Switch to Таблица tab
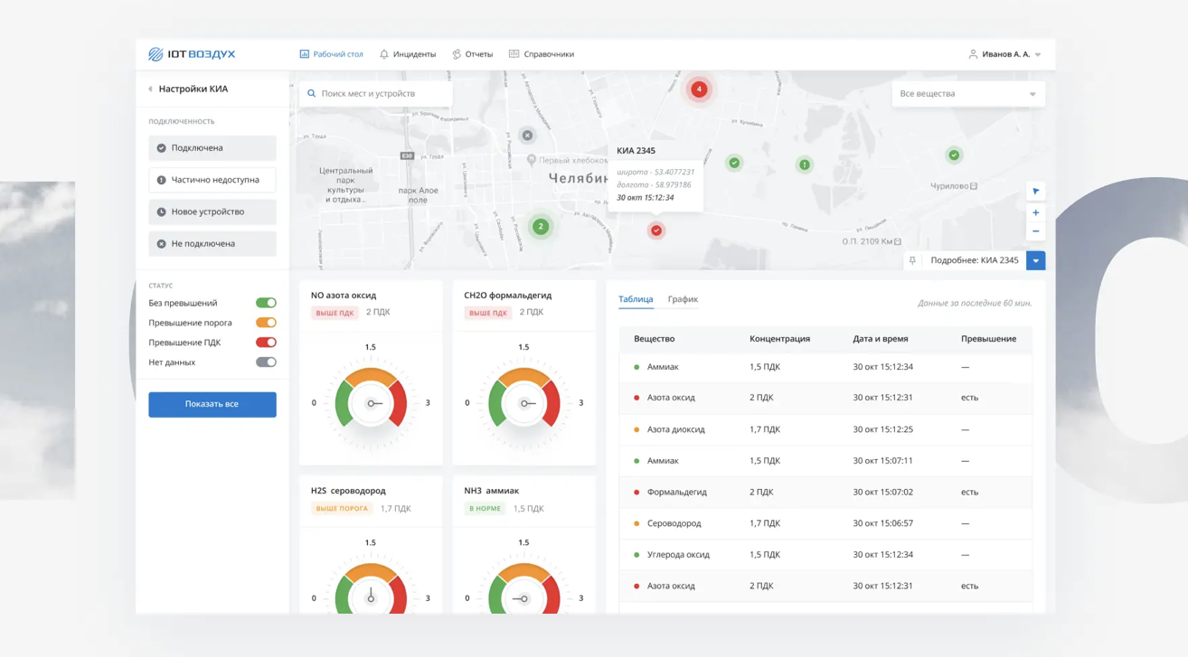This screenshot has height=658, width=1188. (x=636, y=299)
